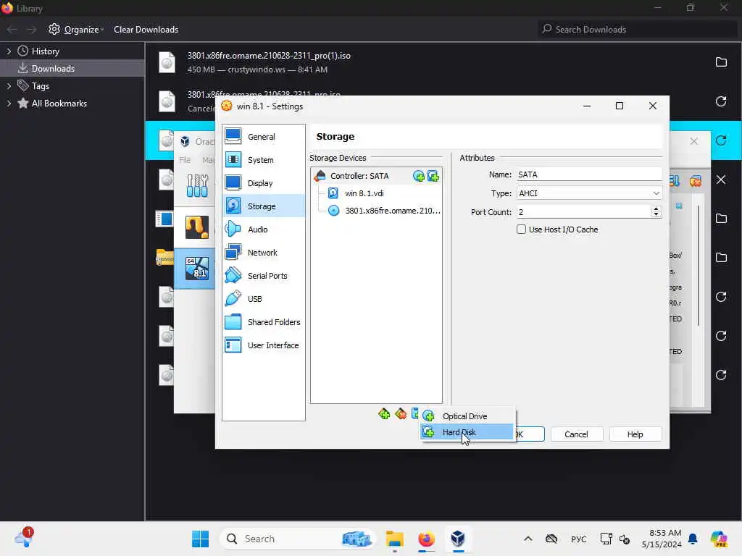Open the Windows Start menu
742x556 pixels.
tap(200, 539)
